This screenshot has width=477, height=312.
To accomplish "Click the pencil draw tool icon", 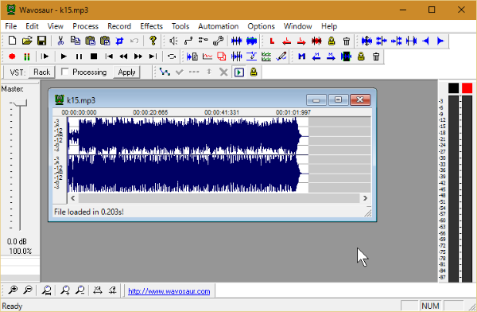I will (x=281, y=57).
